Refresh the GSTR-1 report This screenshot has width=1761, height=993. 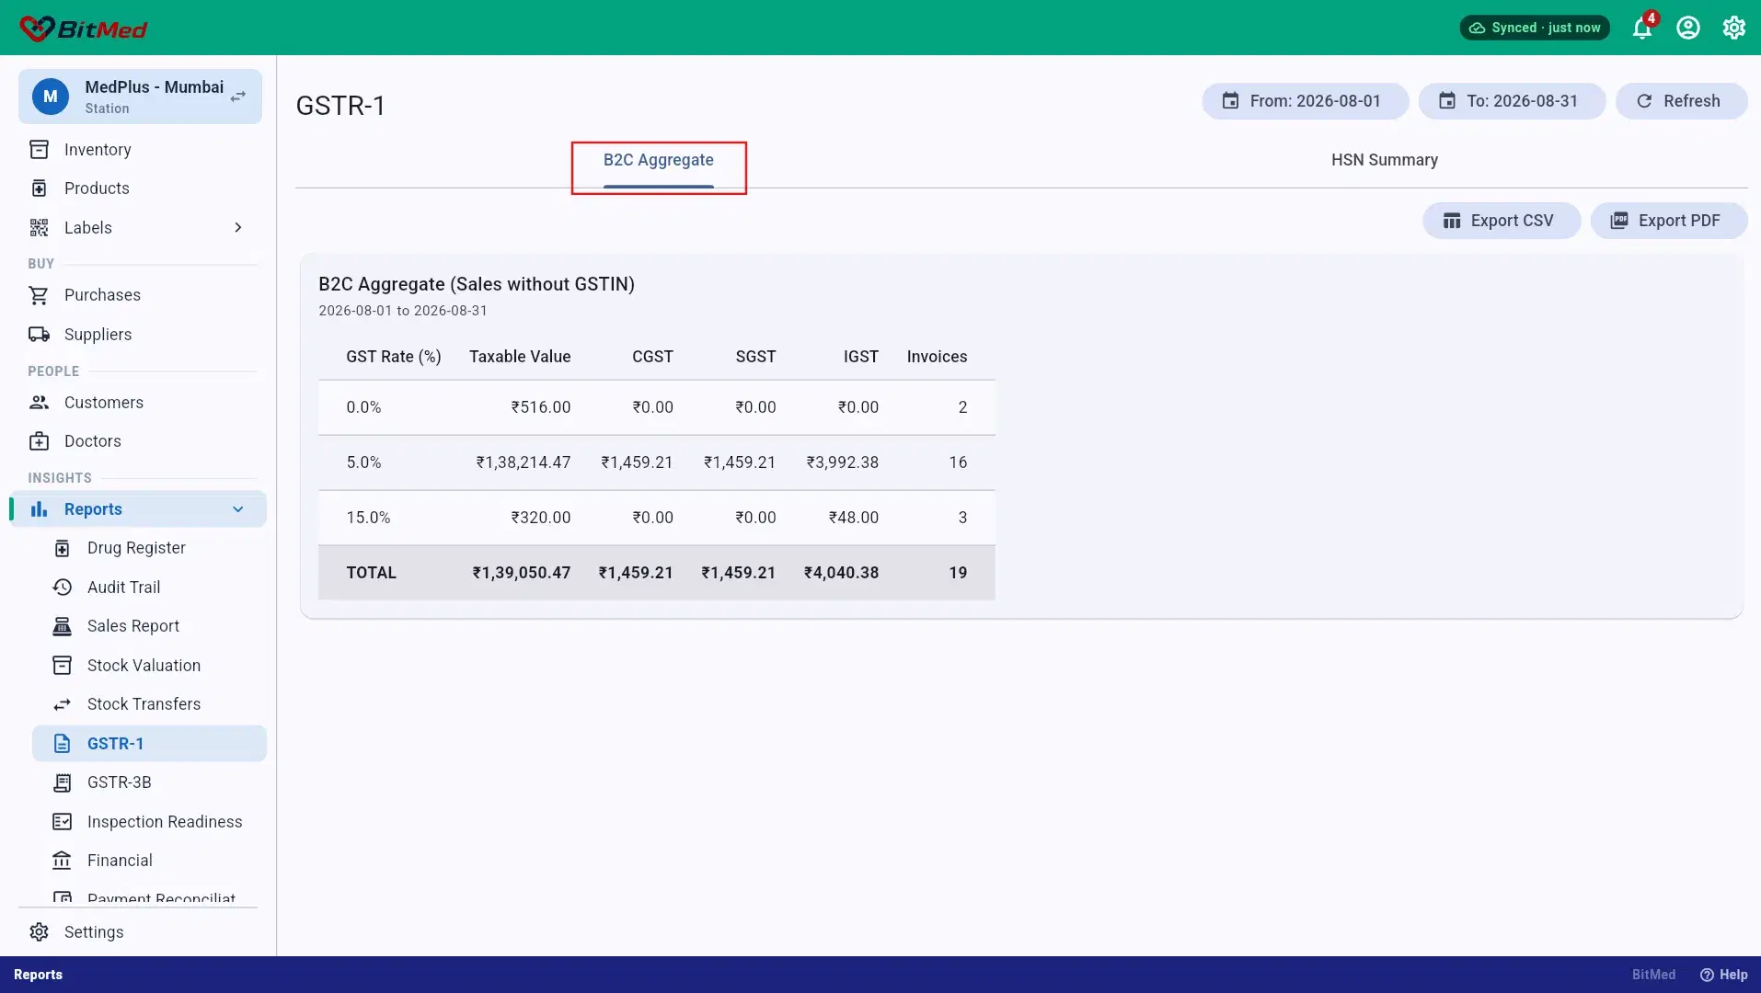pos(1681,101)
